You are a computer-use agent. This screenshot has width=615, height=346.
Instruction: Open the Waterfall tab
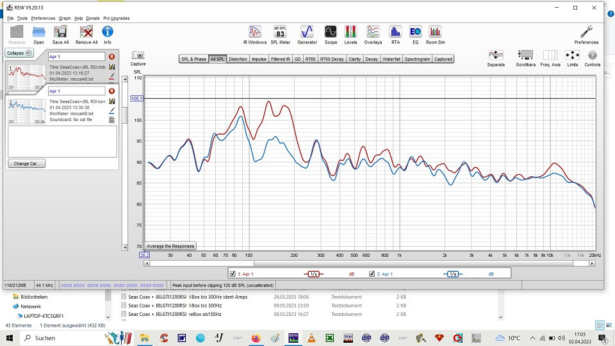[x=391, y=59]
